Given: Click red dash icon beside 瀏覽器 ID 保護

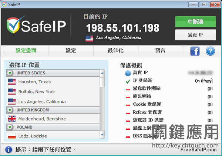Looking at the screenshot, I should click(128, 121).
